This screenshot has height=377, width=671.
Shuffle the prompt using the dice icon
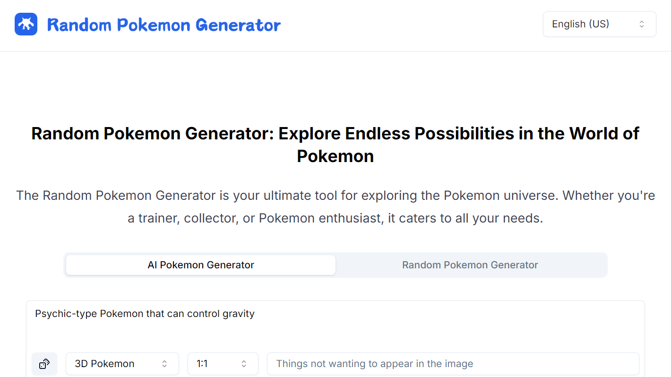coord(44,364)
